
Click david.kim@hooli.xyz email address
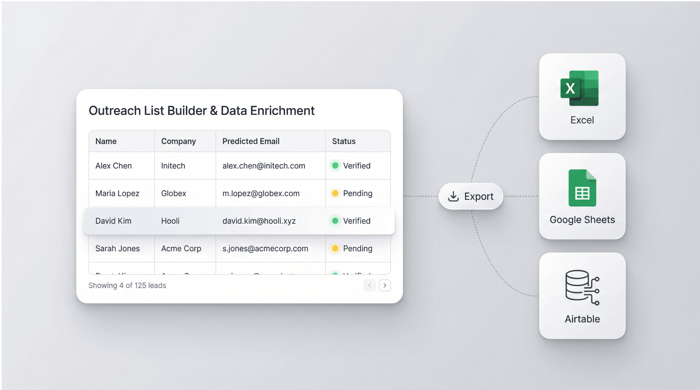click(259, 221)
